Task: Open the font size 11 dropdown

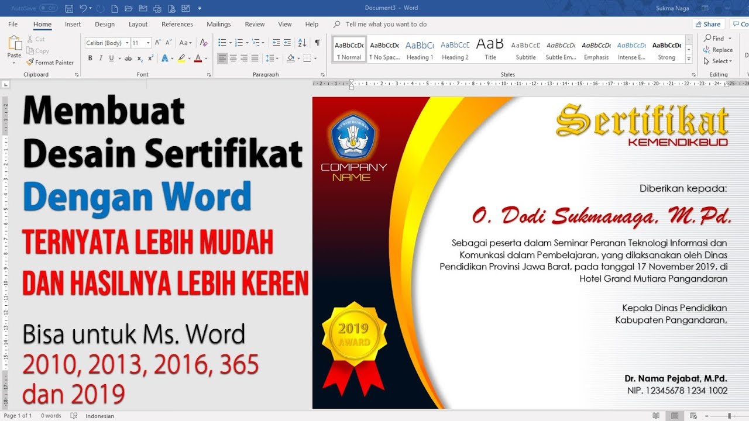Action: 149,43
